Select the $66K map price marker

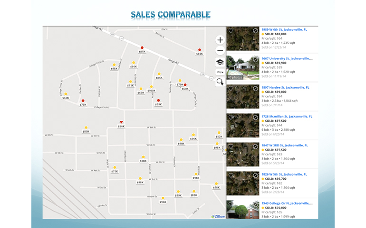point(134,66)
